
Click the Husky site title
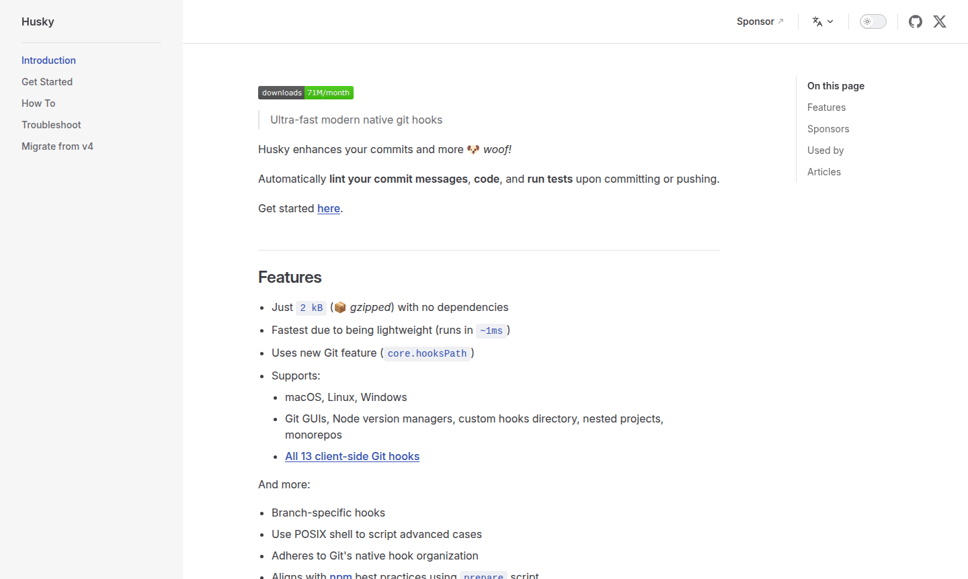38,21
